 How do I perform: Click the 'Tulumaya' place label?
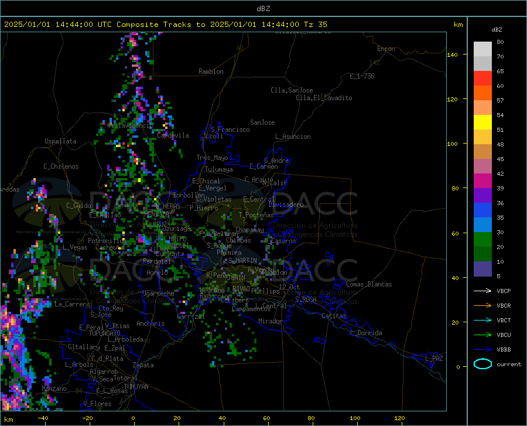coord(219,169)
